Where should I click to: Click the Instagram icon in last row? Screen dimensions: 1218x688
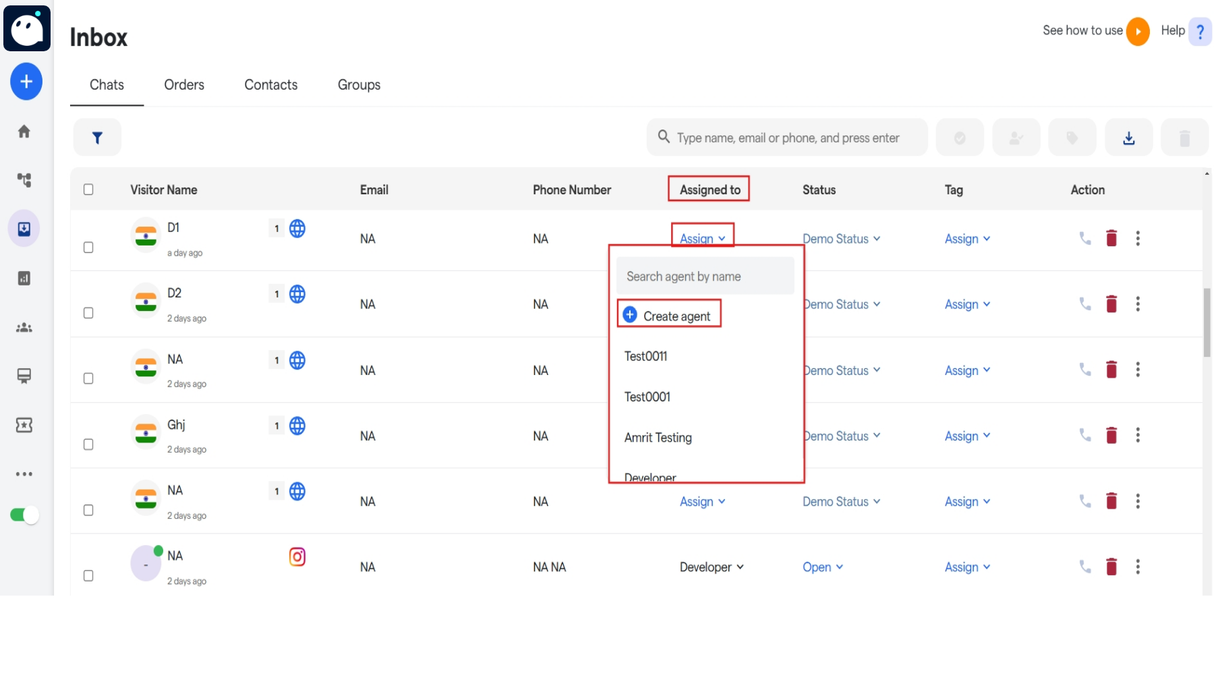(297, 556)
